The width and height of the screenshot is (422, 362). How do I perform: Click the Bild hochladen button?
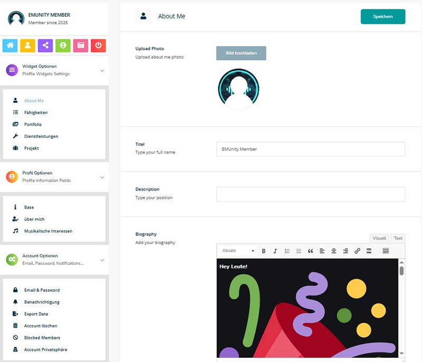(x=241, y=53)
